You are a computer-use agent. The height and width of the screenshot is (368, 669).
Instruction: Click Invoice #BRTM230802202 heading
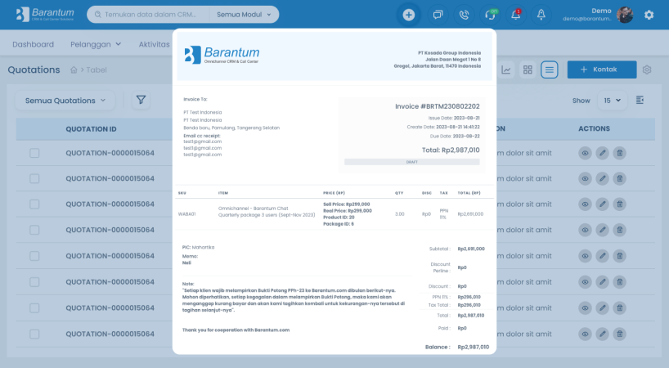[x=437, y=106]
